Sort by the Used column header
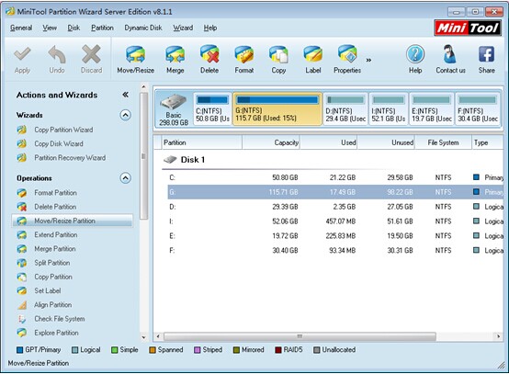The height and width of the screenshot is (374, 509). tap(329, 142)
